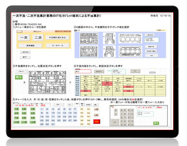Click the 不良集計(見える化) button

click(x=58, y=38)
